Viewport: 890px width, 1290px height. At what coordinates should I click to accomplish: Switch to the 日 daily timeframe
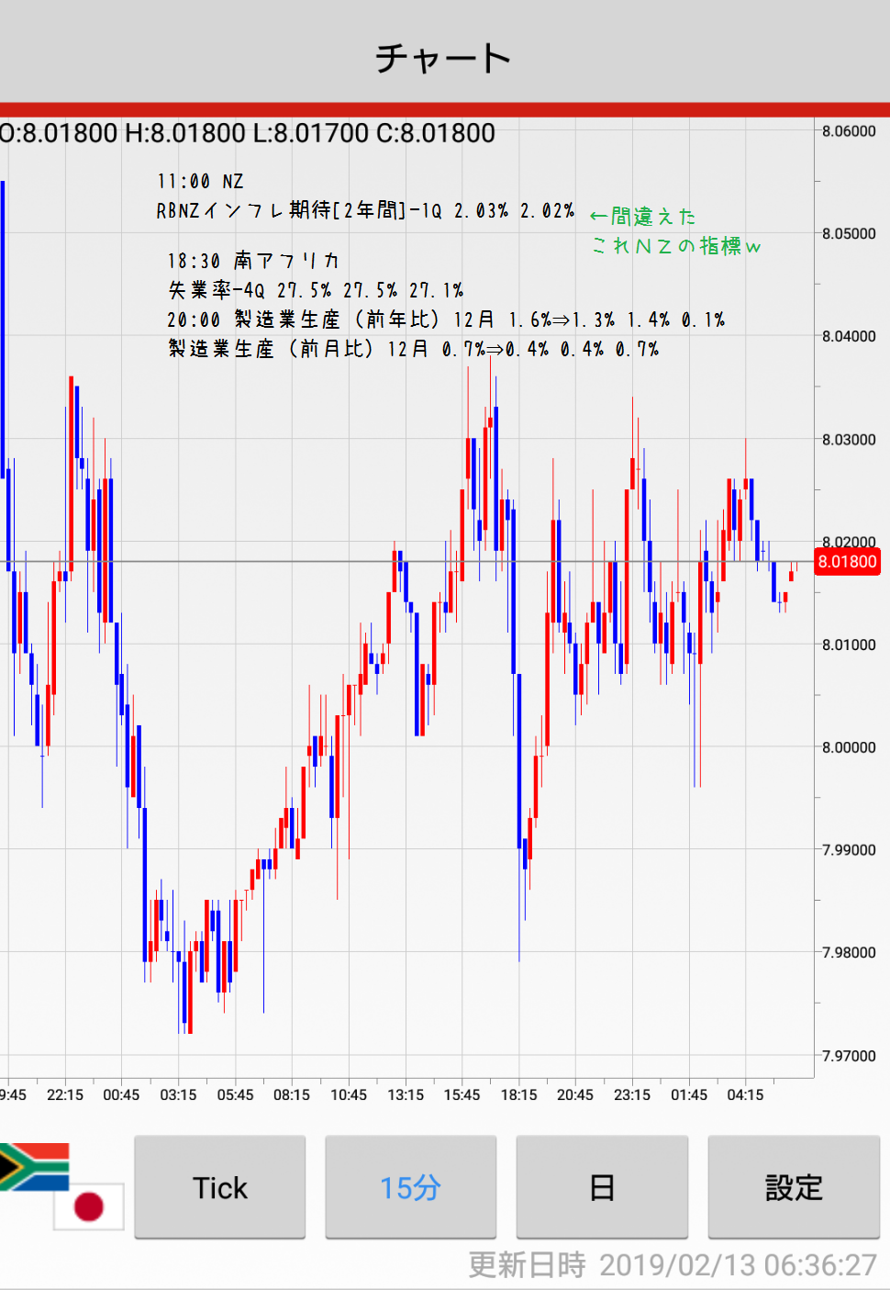(x=602, y=1187)
